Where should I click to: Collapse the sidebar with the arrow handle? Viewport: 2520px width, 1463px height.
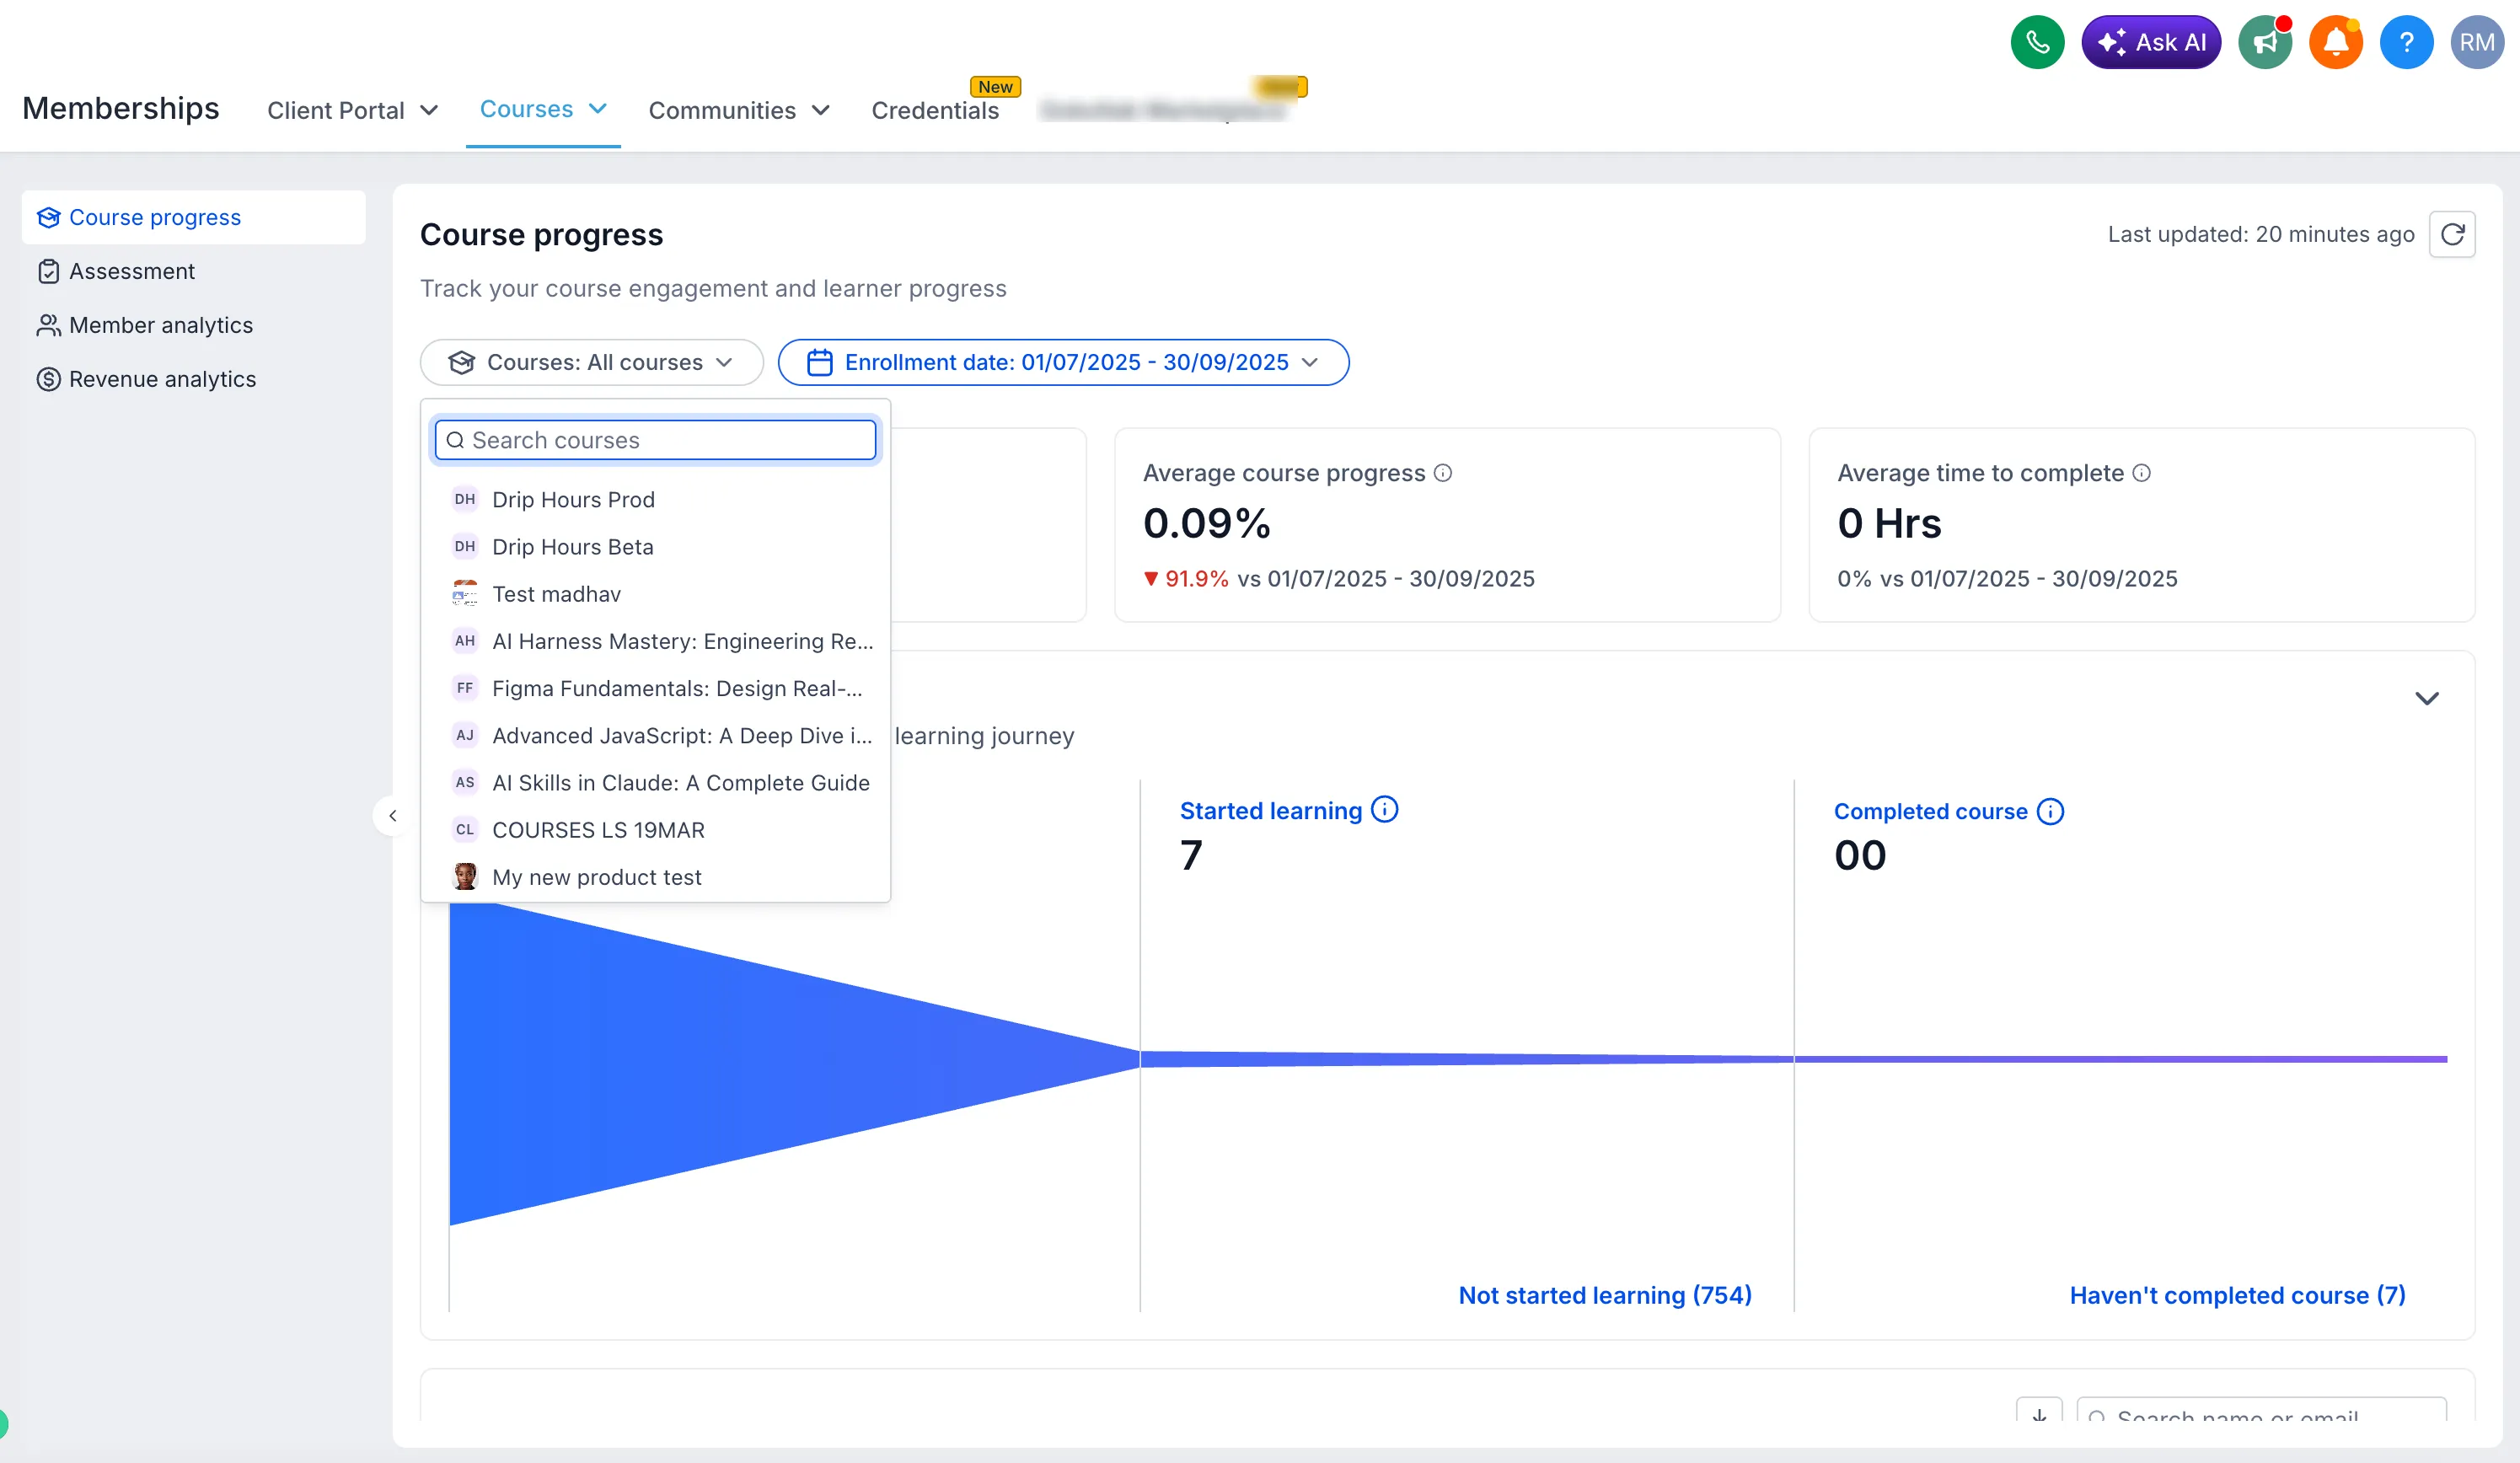(393, 816)
